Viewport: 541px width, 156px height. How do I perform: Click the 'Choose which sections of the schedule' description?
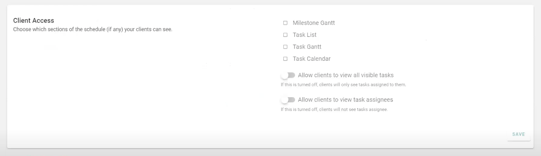(x=93, y=29)
